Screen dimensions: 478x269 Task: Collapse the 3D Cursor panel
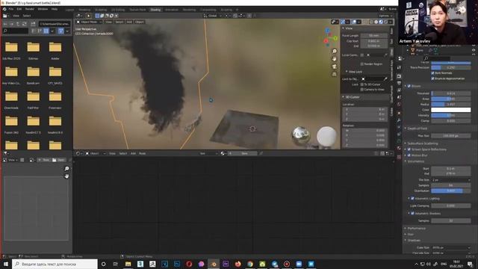coord(344,97)
